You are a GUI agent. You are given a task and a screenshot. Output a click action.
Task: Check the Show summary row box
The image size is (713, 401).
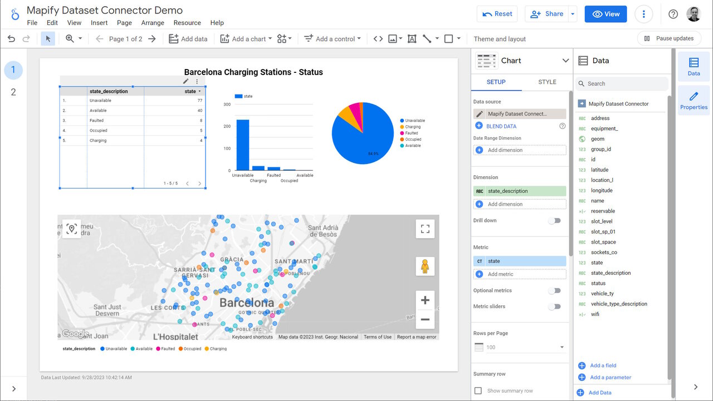(x=478, y=390)
